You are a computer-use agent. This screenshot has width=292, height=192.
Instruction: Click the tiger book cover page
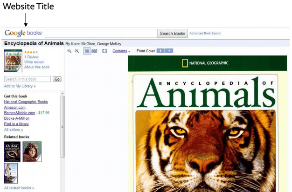click(x=207, y=123)
